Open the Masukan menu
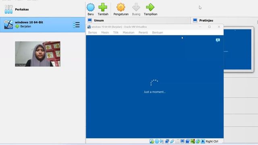 [x=129, y=33]
